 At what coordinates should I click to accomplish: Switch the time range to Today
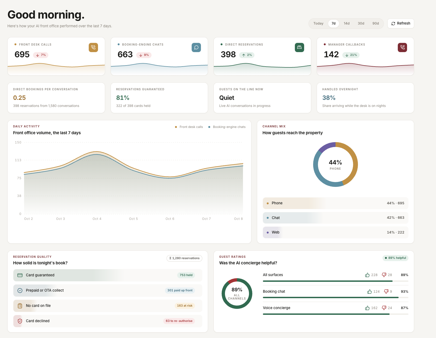318,23
